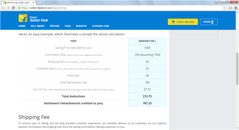The image size is (239, 130).
Task: Click 'Here's an easy example' intro text
Action: pyautogui.click(x=72, y=34)
